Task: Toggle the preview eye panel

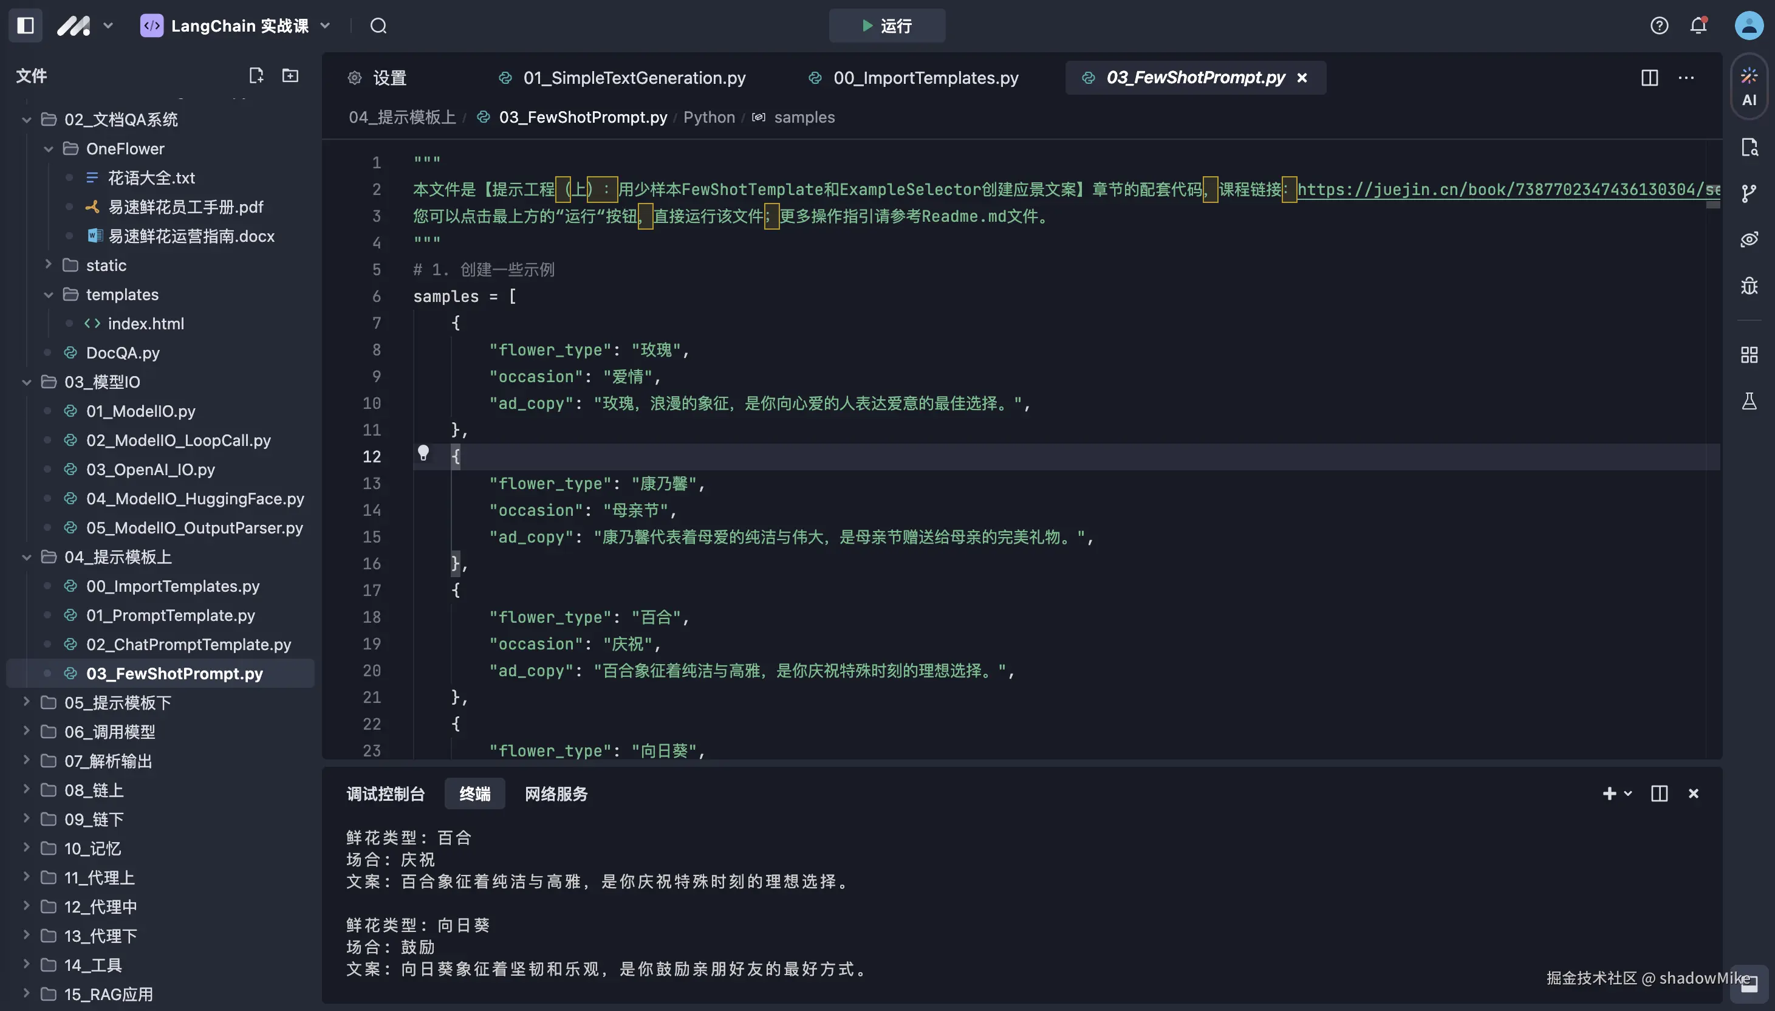Action: click(1750, 238)
